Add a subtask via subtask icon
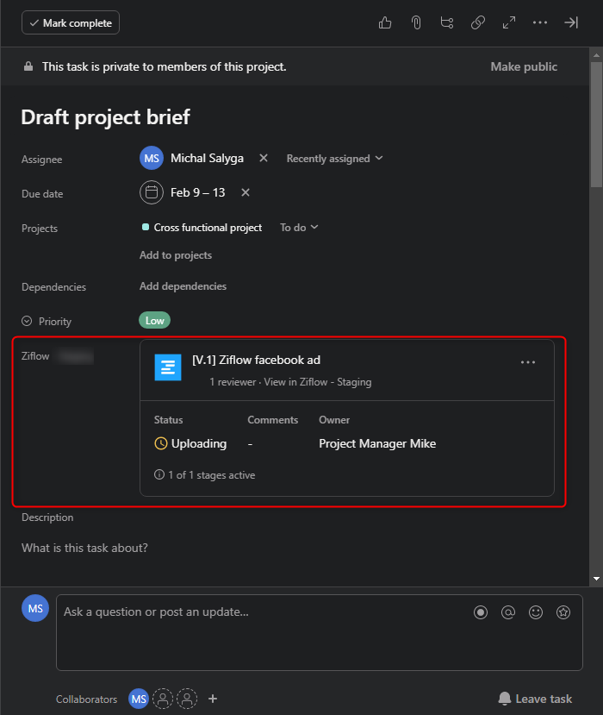 446,23
